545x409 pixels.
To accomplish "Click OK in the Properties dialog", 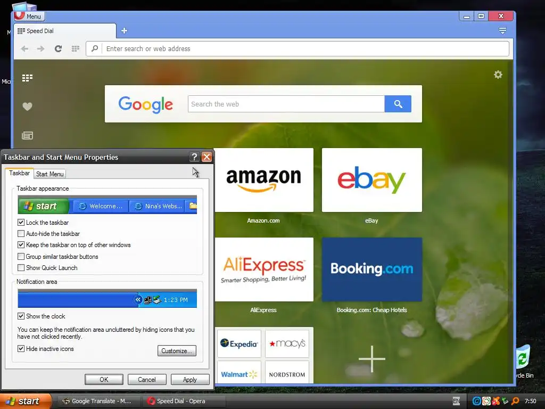I will tap(104, 379).
